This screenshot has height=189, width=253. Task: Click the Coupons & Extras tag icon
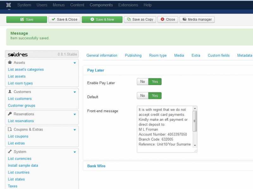pos(10,129)
